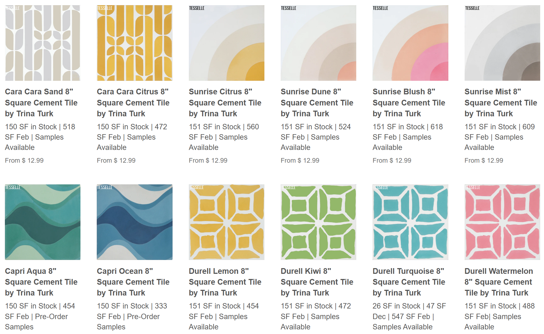Image resolution: width=544 pixels, height=334 pixels.
Task: Follow the Sunrise Mist product title link
Action: pyautogui.click(x=500, y=103)
